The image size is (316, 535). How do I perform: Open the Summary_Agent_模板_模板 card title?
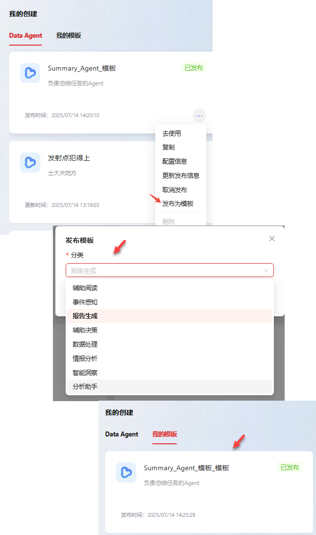[x=186, y=468]
